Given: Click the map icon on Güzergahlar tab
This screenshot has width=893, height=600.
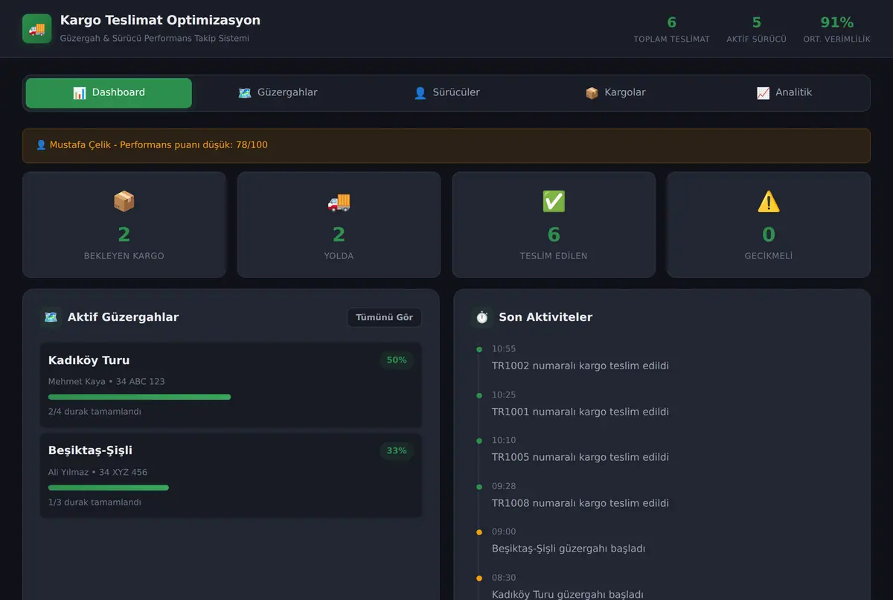Looking at the screenshot, I should (245, 93).
